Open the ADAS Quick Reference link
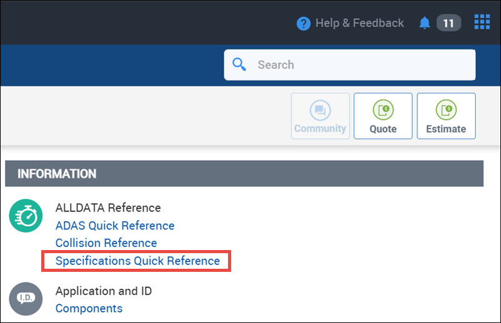The height and width of the screenshot is (323, 501). [x=115, y=226]
